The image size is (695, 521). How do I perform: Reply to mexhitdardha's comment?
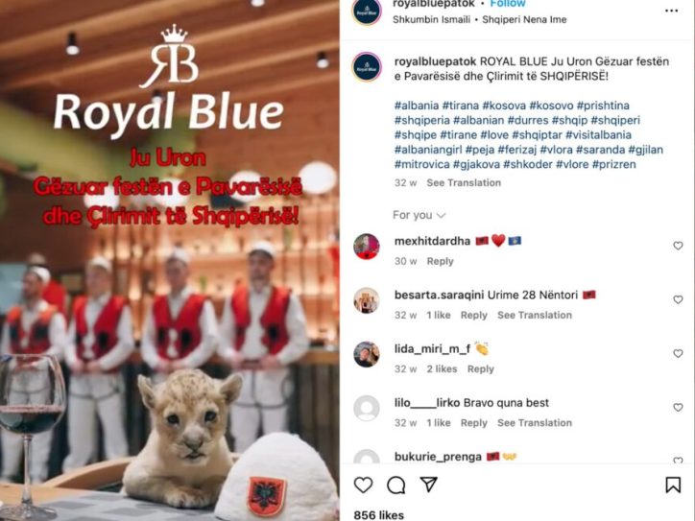coord(440,261)
